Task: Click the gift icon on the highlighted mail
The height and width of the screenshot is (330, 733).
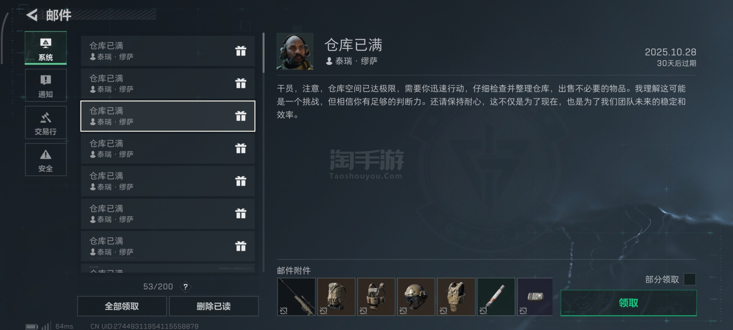Action: click(x=241, y=116)
